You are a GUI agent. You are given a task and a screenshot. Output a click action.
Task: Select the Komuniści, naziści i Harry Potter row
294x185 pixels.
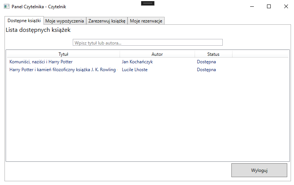click(x=148, y=62)
